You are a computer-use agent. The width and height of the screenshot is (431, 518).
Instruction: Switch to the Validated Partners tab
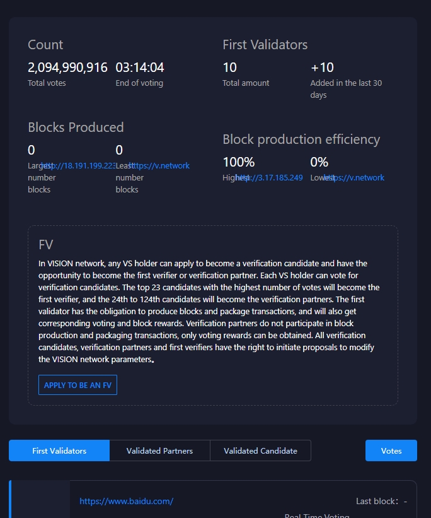tap(159, 450)
